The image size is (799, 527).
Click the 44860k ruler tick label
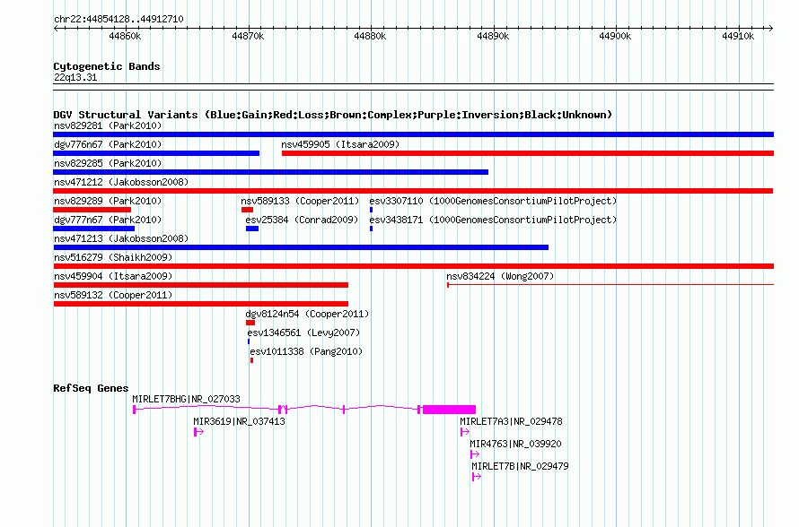tap(125, 36)
